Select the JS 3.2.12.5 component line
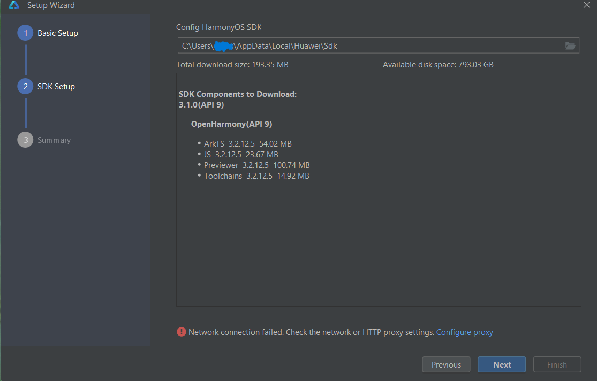 coord(241,155)
